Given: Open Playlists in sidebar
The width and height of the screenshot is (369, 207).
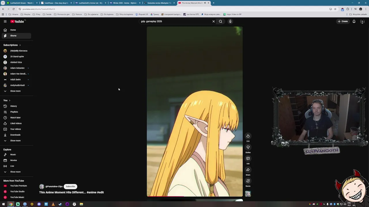Looking at the screenshot, I should [x=16, y=112].
